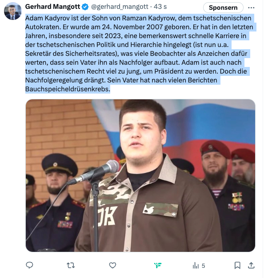Open the tweet via its 43 s timestamp
Screen dimensions: 264x278
click(x=160, y=7)
